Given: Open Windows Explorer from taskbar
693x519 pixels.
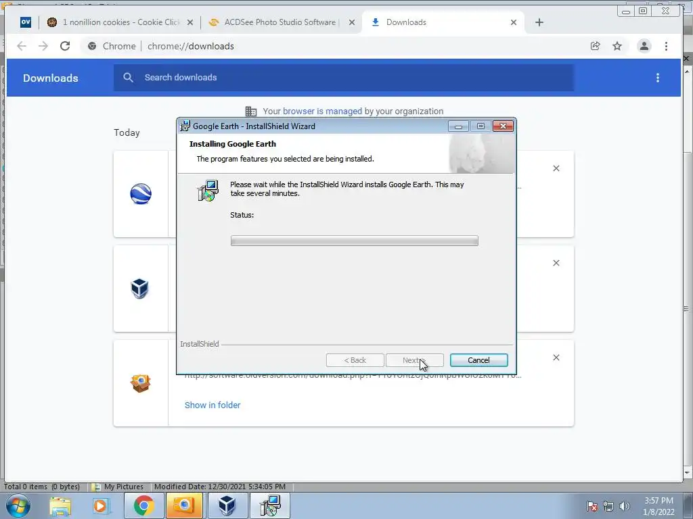Looking at the screenshot, I should click(60, 505).
